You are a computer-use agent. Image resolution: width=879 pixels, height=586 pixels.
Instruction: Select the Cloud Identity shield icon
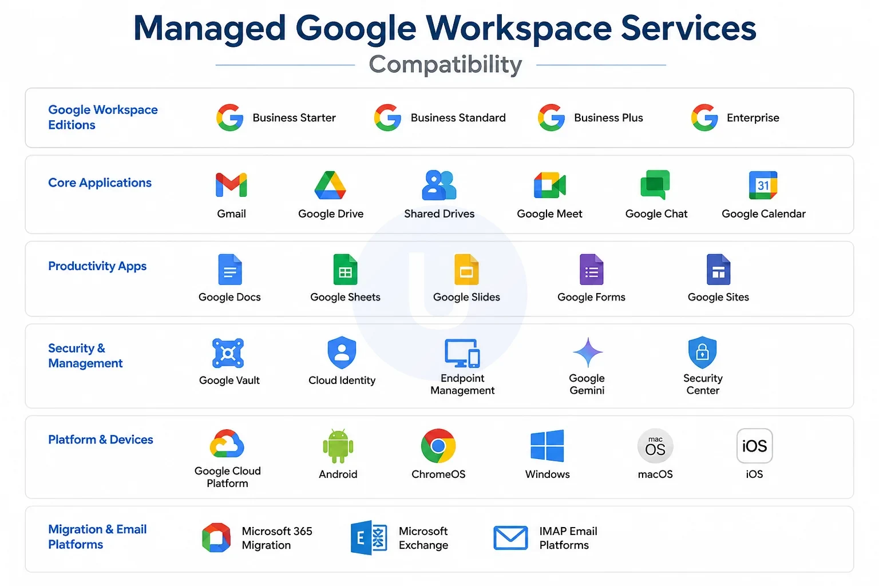pyautogui.click(x=342, y=353)
